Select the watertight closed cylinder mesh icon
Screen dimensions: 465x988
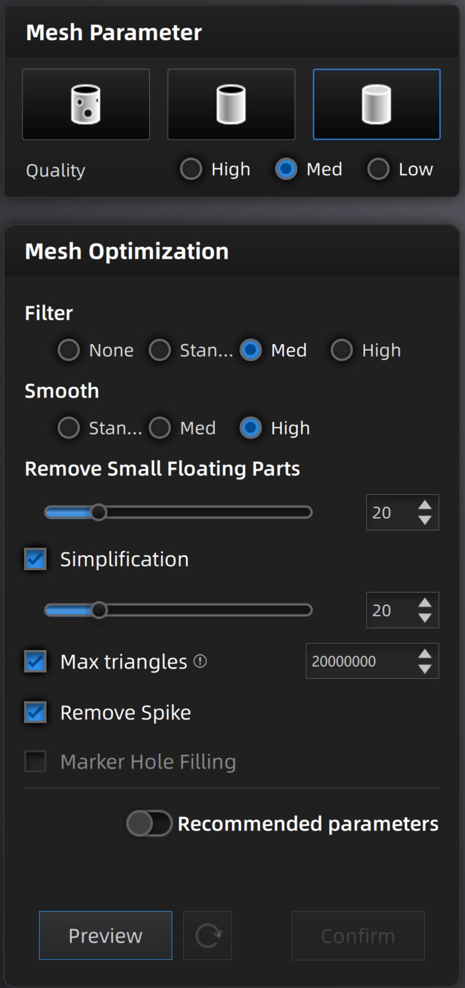pyautogui.click(x=377, y=104)
